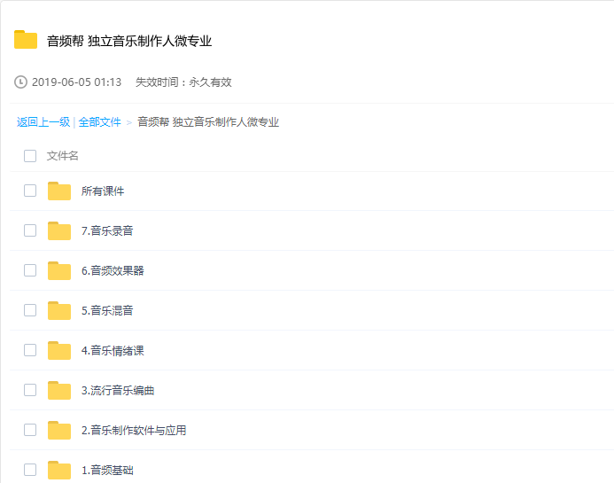Click the breadcrumb entry 音频帮 独立音乐制作人微专业
This screenshot has height=483, width=614.
pyautogui.click(x=208, y=122)
